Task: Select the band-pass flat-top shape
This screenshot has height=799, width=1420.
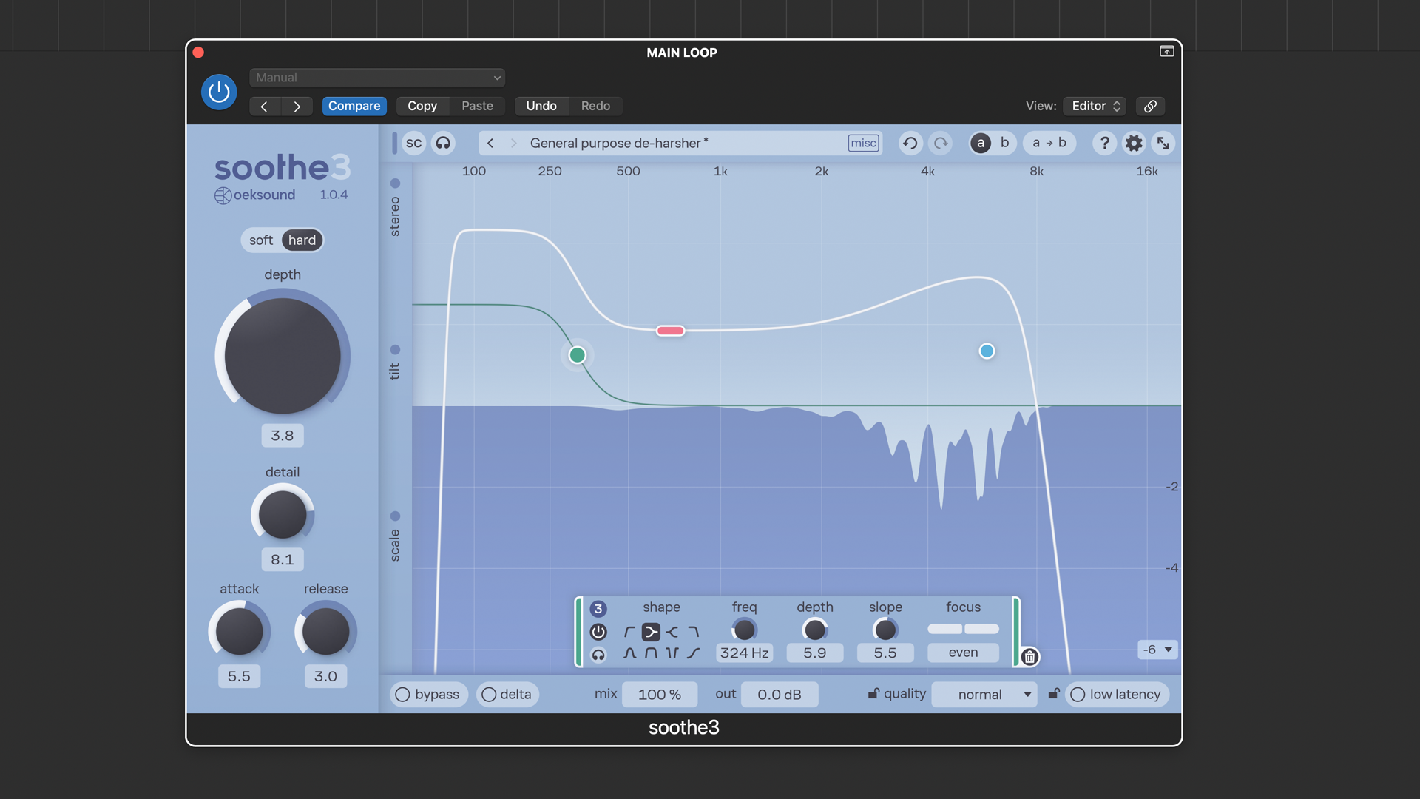Action: (x=651, y=653)
